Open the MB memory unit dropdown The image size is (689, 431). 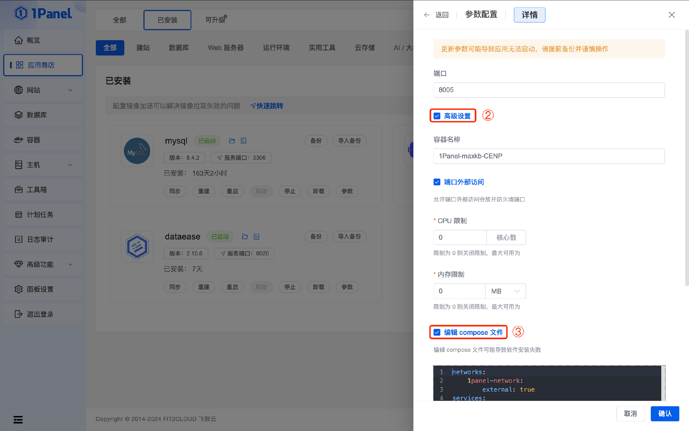coord(505,291)
